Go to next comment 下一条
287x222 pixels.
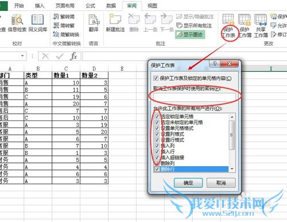166,23
